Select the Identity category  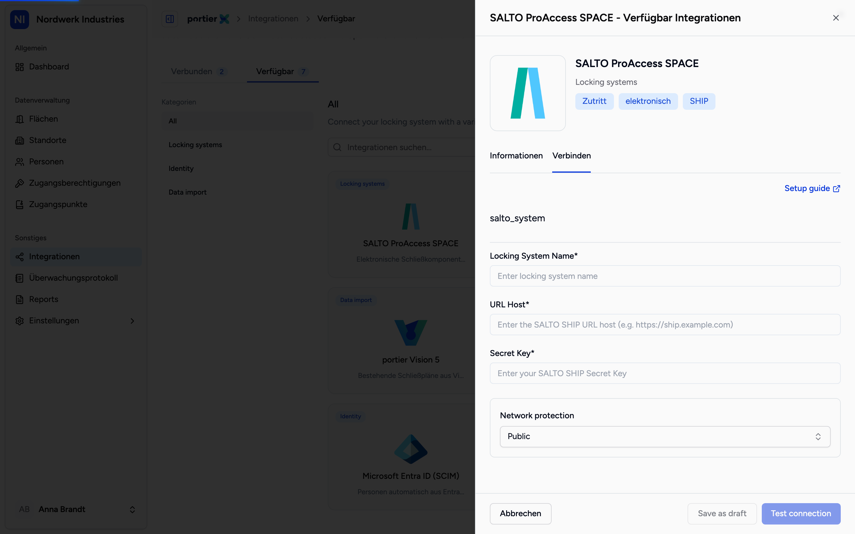point(237,169)
